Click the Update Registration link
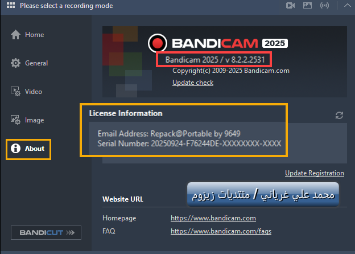Image resolution: width=355 pixels, height=254 pixels. (315, 173)
